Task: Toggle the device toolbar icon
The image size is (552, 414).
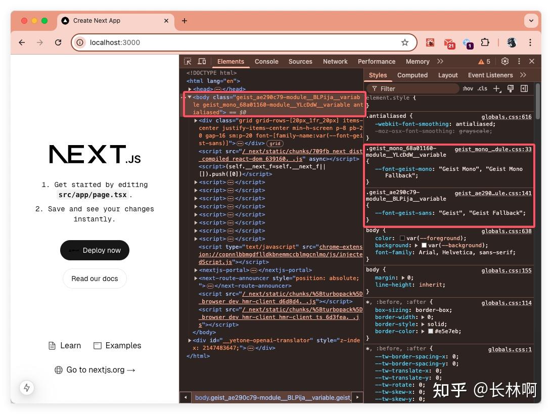Action: (x=202, y=61)
